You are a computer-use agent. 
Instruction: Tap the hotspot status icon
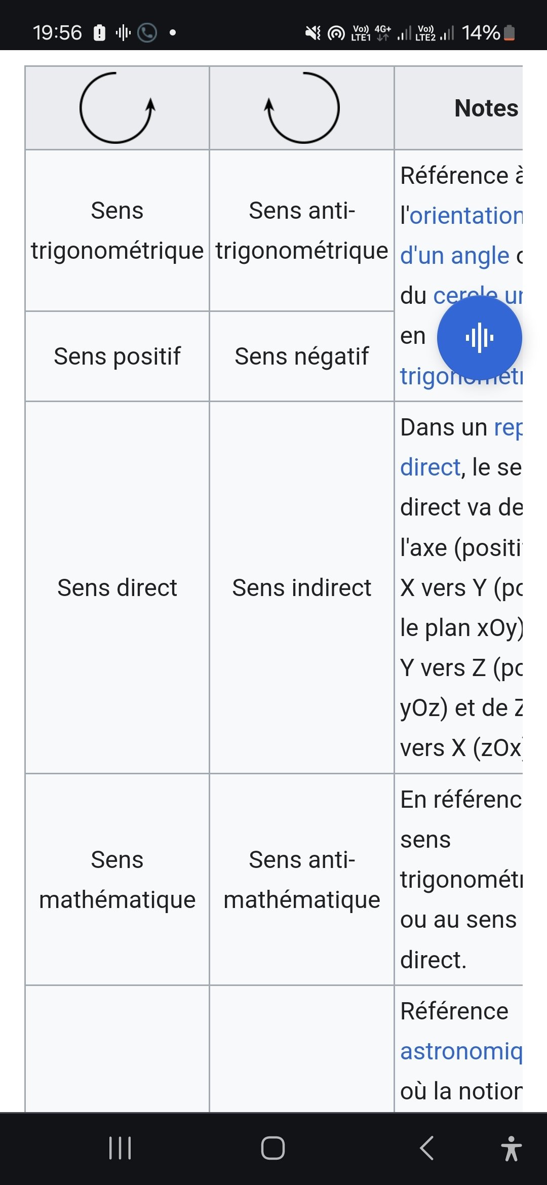336,33
